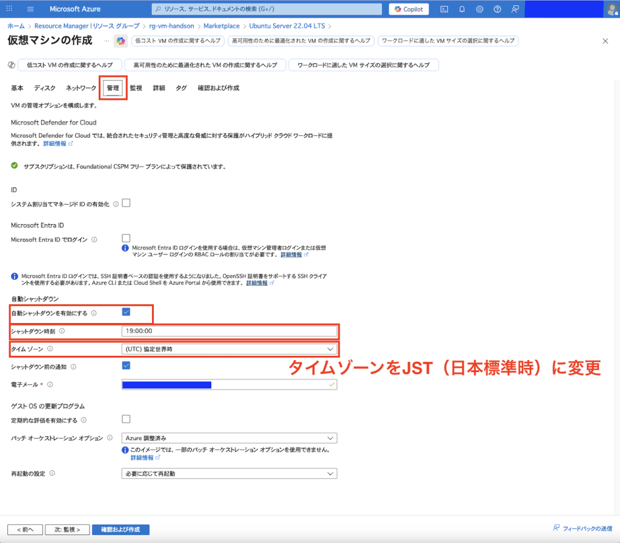The width and height of the screenshot is (620, 543).
Task: Click the info icon next to シャットダウン時刻
Action: pyautogui.click(x=62, y=331)
